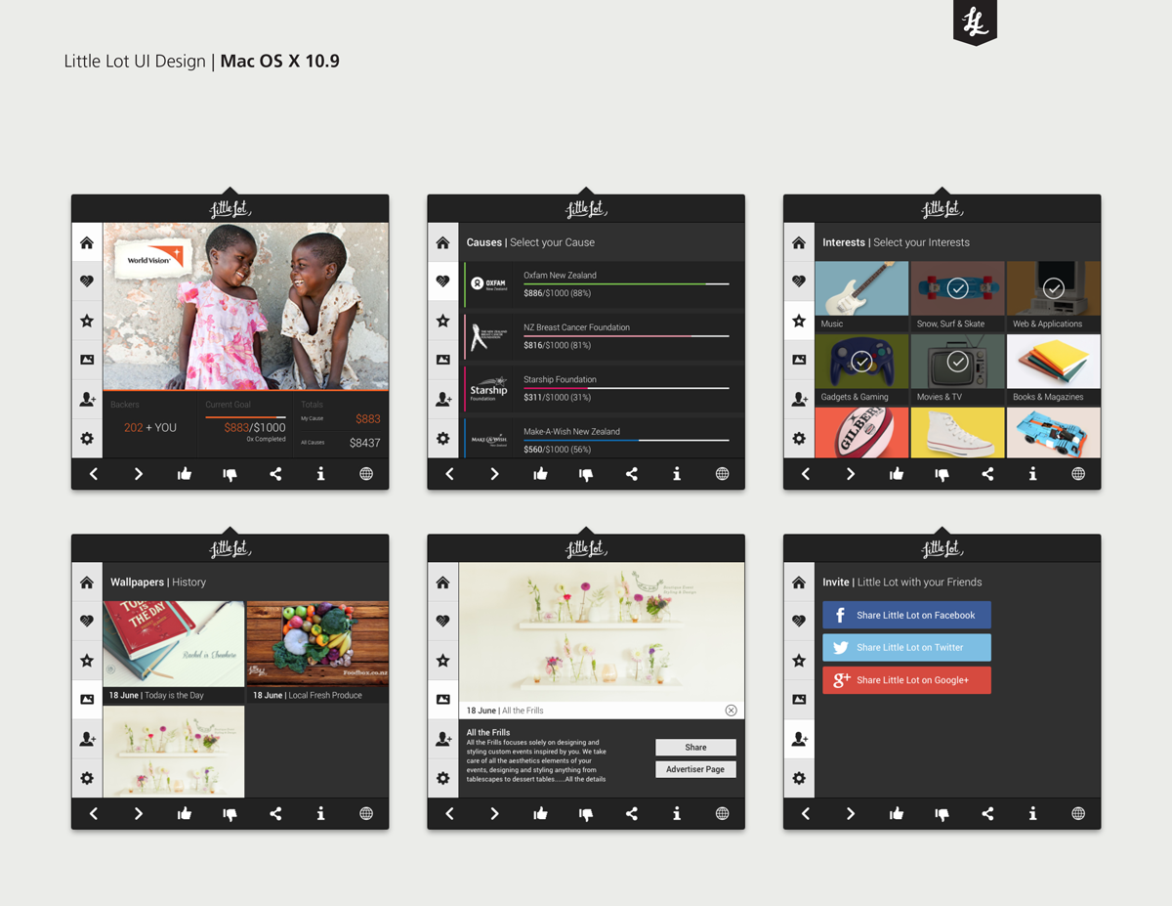The height and width of the screenshot is (906, 1172).
Task: Click the home icon in Invite panel sidebar
Action: pos(799,582)
